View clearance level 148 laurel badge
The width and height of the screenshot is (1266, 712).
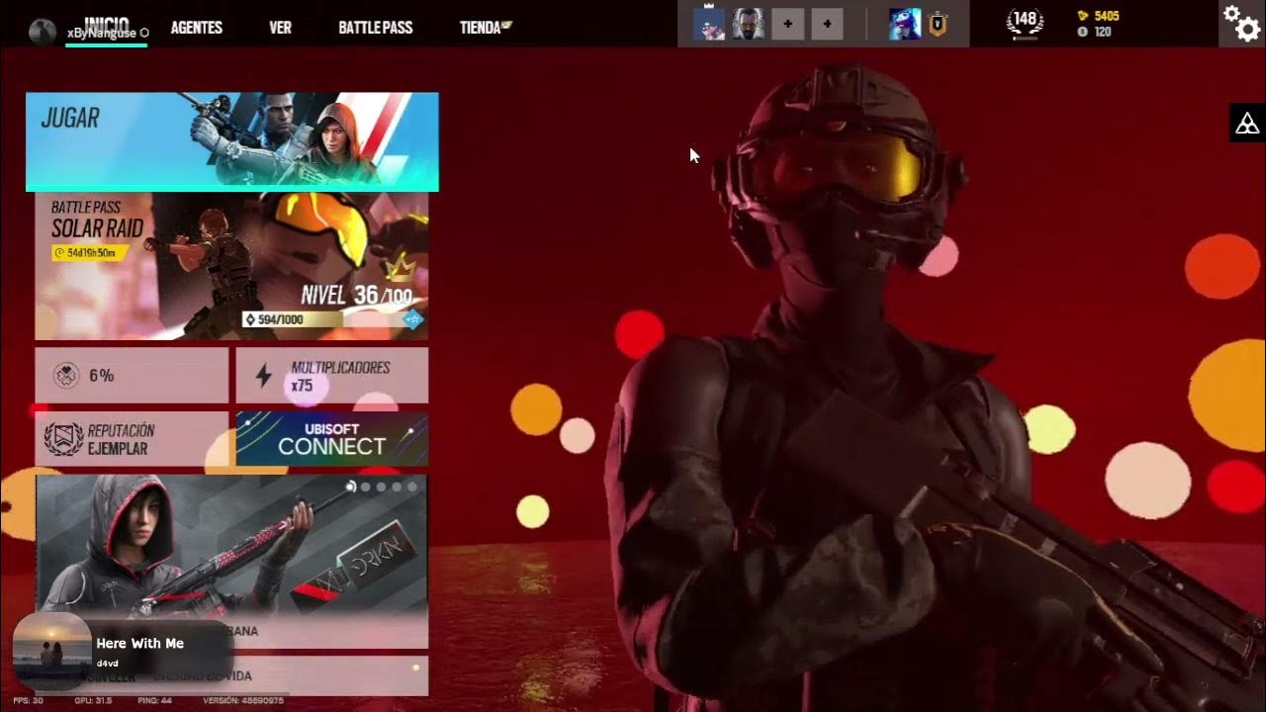coord(1026,19)
